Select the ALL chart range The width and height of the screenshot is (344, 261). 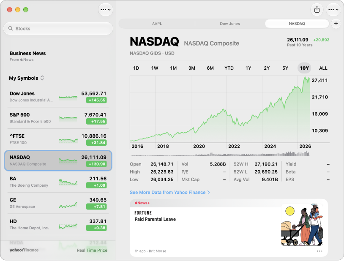323,68
